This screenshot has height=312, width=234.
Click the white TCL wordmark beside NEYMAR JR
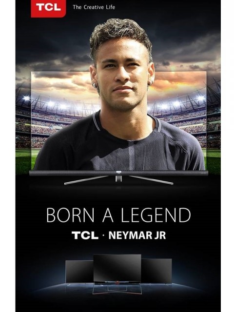[85, 235]
